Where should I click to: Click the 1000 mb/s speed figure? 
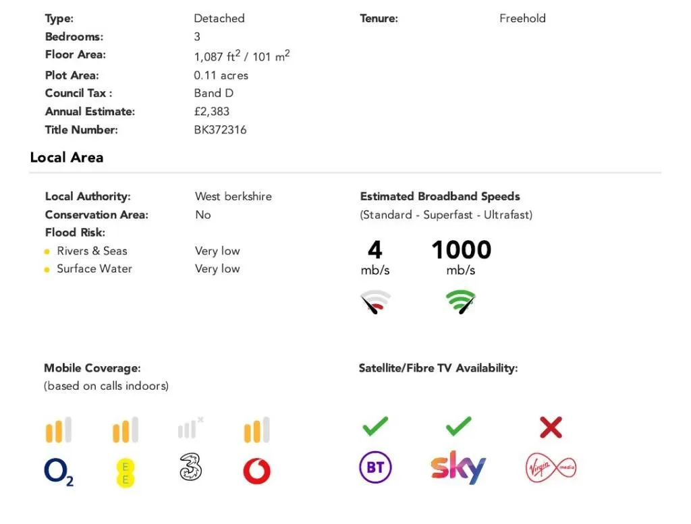[461, 251]
